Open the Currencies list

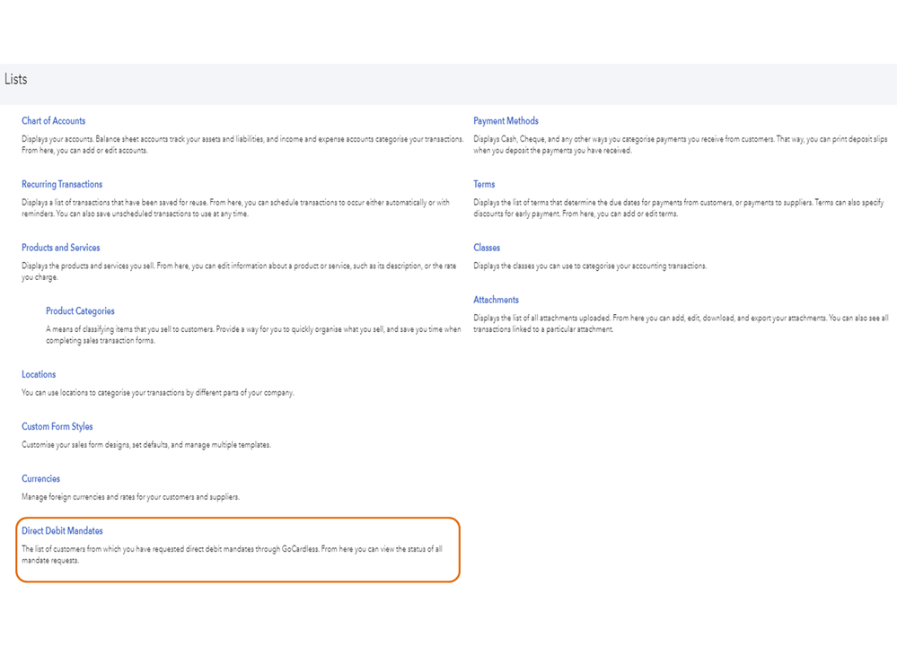click(x=41, y=479)
